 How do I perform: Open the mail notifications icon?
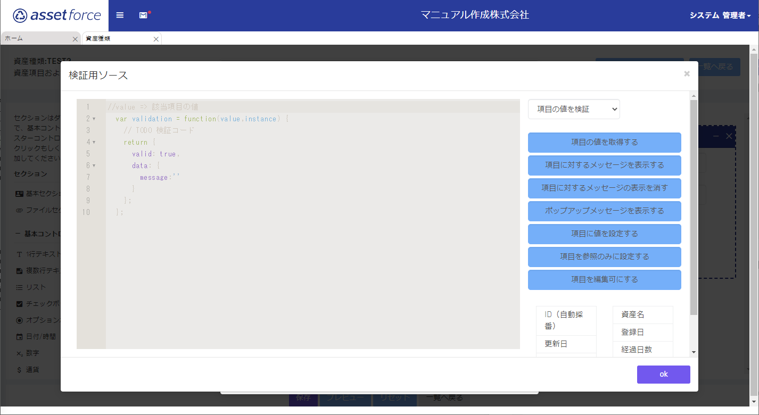pos(144,15)
